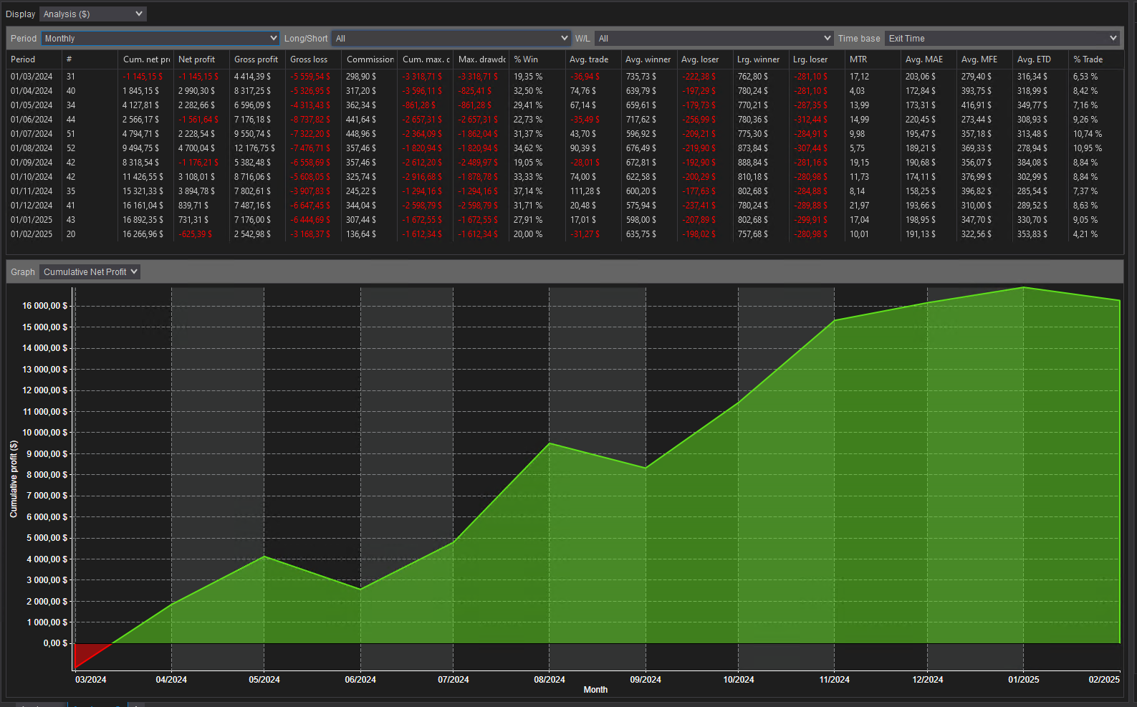Open the Graph Cumulative Net Profit dropdown

point(90,271)
